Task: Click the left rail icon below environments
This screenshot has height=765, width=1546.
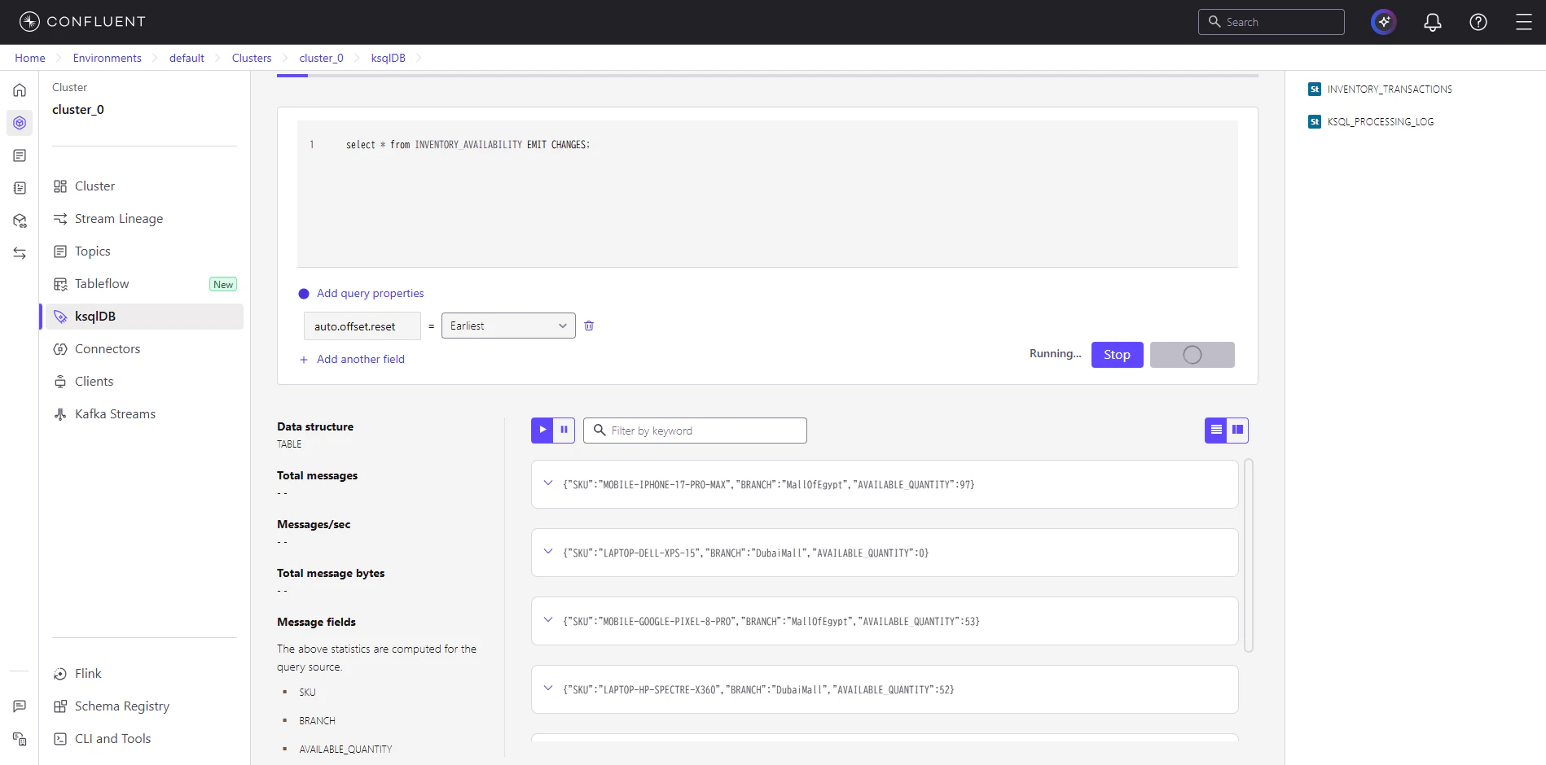Action: [x=20, y=155]
